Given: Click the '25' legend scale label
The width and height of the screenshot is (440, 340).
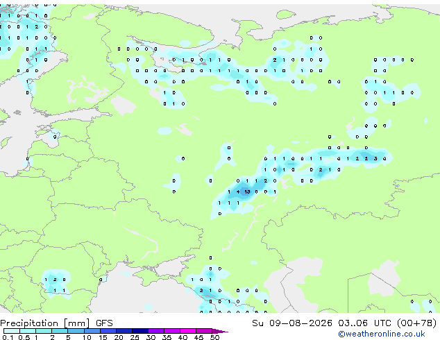Looking at the screenshot, I should 135,337.
